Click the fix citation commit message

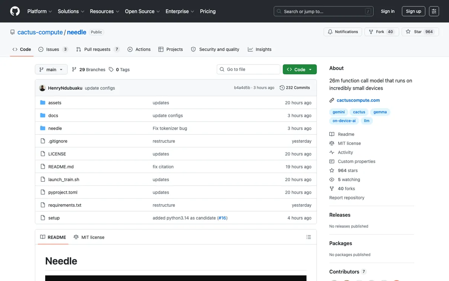pyautogui.click(x=163, y=167)
